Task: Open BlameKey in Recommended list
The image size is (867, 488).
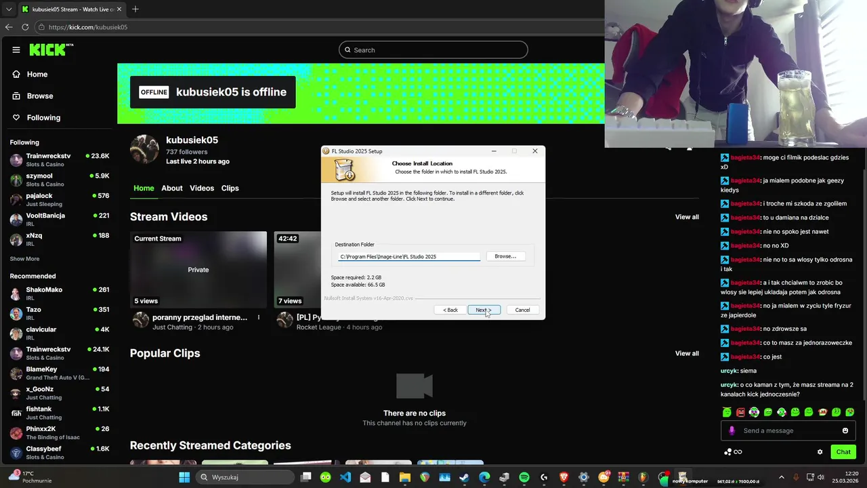Action: click(60, 373)
